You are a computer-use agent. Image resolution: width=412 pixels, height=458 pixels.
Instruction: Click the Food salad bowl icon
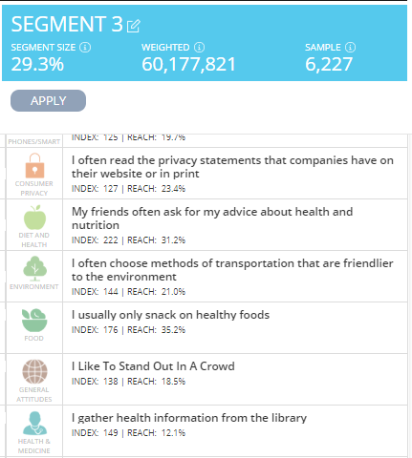click(x=34, y=320)
